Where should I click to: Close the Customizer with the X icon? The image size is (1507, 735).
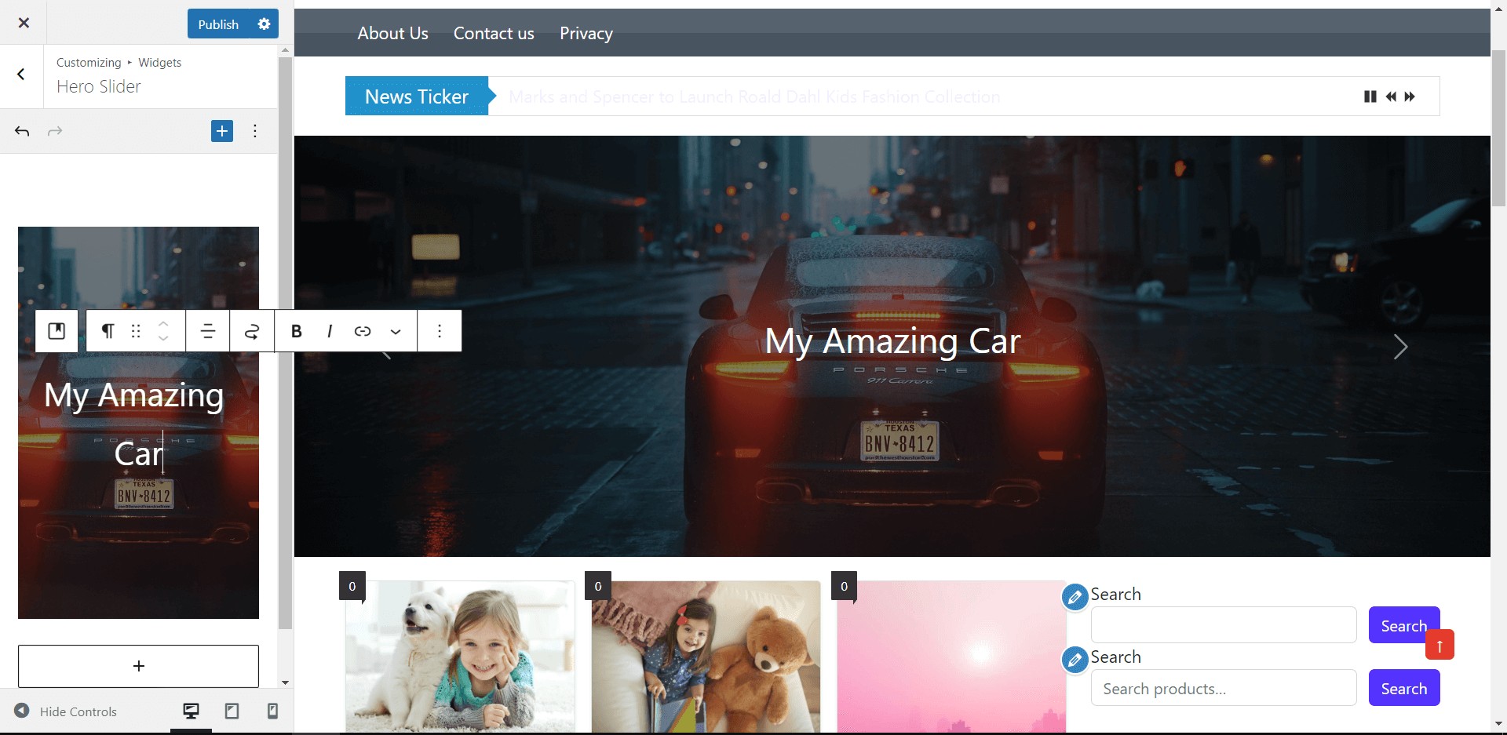pos(24,23)
